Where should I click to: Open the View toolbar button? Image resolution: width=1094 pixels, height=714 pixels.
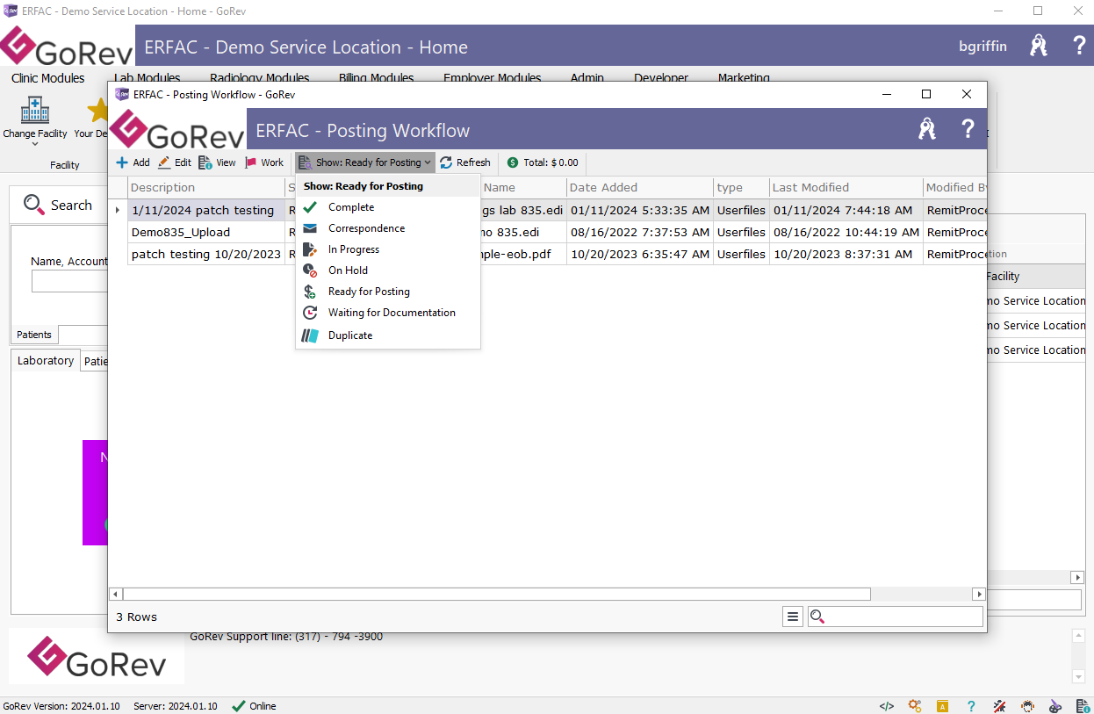[217, 162]
